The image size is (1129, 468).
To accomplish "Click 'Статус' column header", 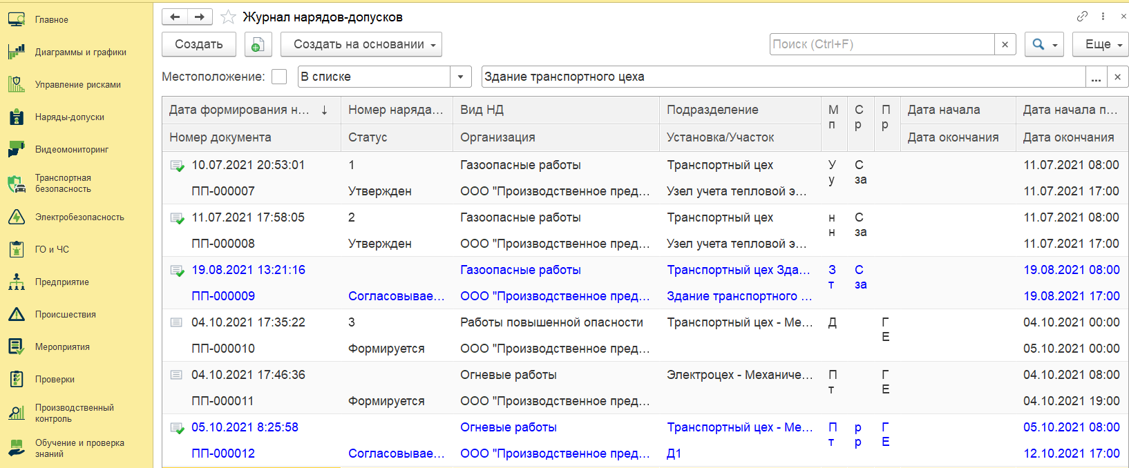I will pos(397,137).
